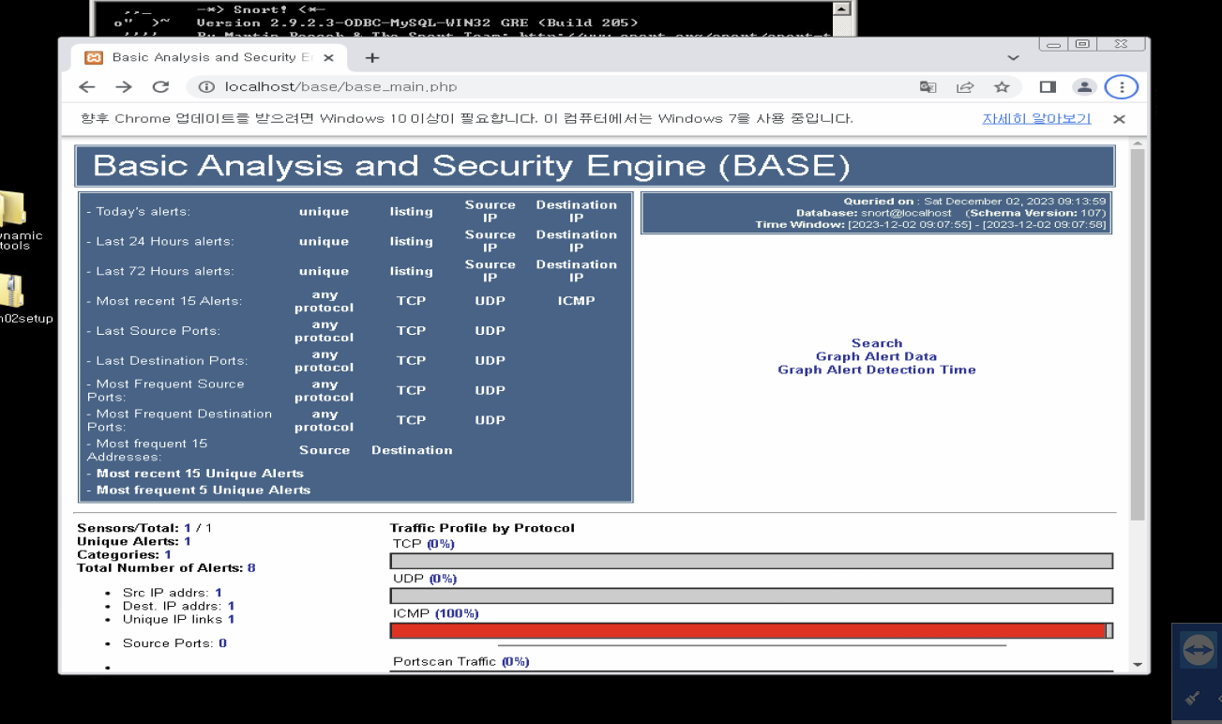Open Most Frequent Destination Ports any protocol
Screen dimensions: 1222x724
coord(324,421)
